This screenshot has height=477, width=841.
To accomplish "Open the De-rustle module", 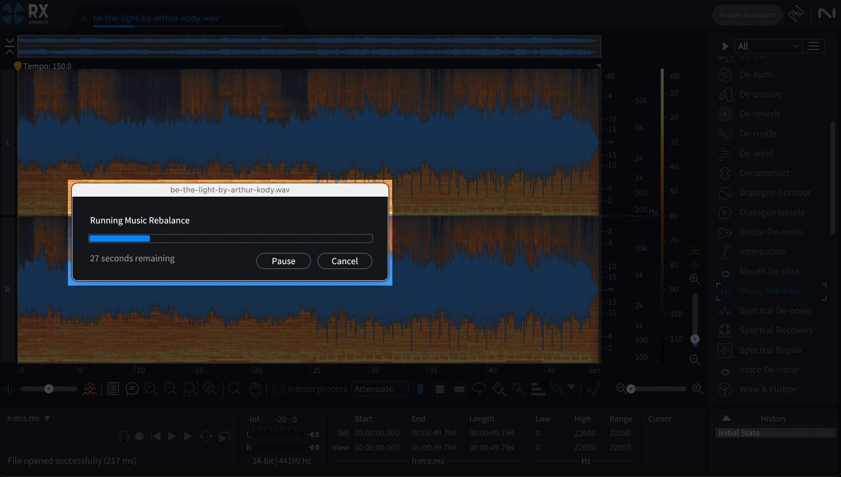I will coord(758,133).
